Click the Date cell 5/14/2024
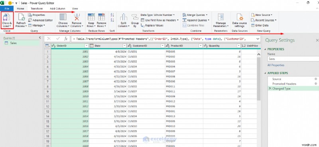319x147 pixels. click(108, 91)
